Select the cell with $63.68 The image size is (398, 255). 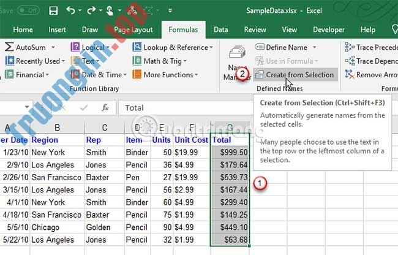pyautogui.click(x=230, y=240)
